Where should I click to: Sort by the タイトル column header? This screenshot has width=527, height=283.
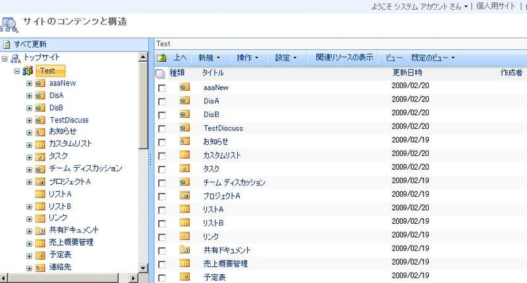(213, 73)
